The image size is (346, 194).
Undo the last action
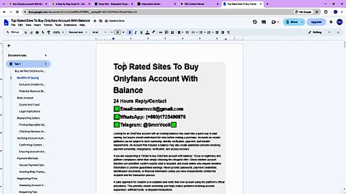tap(26, 32)
